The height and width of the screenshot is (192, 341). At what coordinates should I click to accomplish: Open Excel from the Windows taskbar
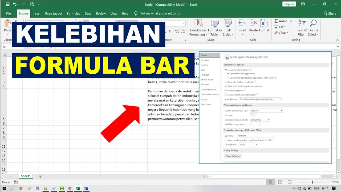tap(78, 188)
